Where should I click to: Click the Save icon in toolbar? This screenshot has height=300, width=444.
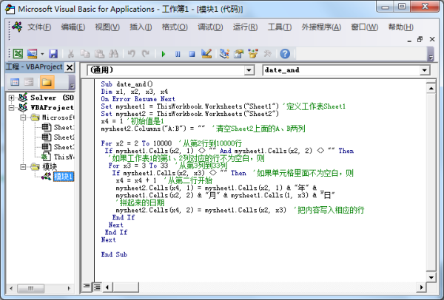coord(53,54)
